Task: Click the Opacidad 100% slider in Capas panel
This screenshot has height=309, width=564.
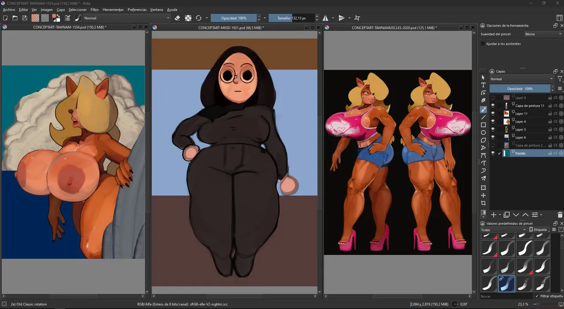Action: tap(519, 88)
